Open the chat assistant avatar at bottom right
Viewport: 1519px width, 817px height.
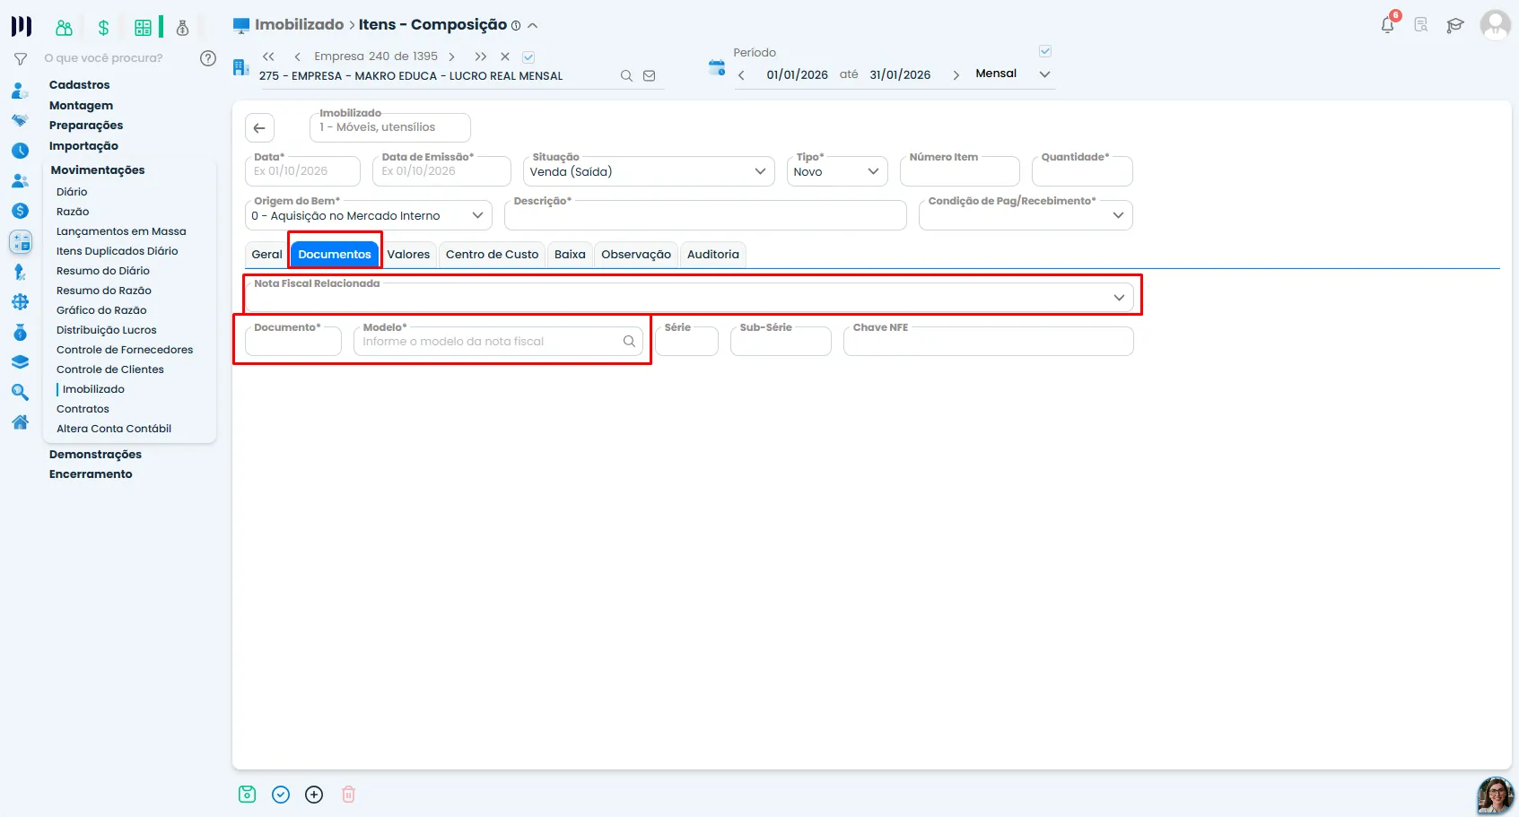tap(1495, 795)
